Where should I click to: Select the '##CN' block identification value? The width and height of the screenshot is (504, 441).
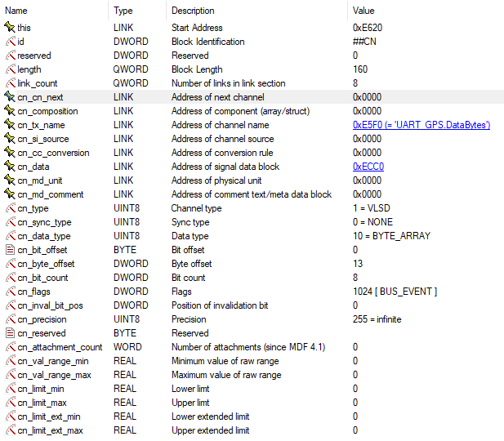pyautogui.click(x=364, y=42)
